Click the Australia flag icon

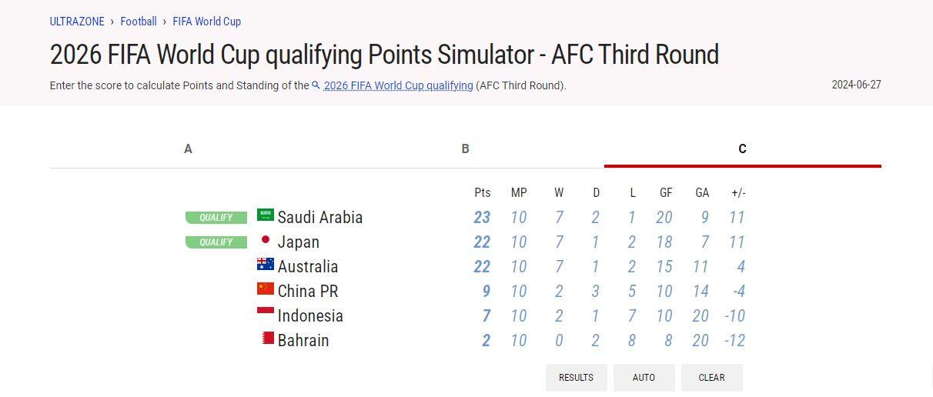266,265
